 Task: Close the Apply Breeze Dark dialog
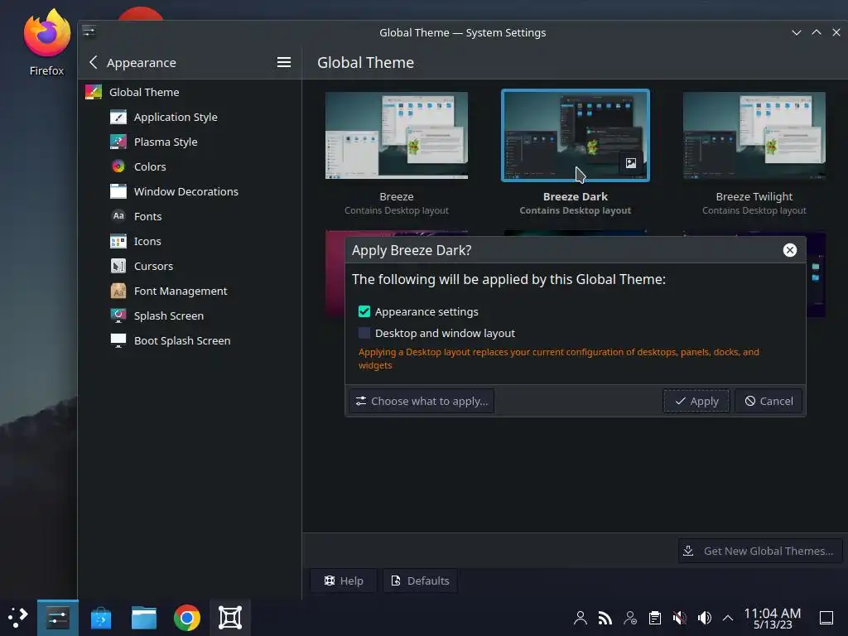789,250
